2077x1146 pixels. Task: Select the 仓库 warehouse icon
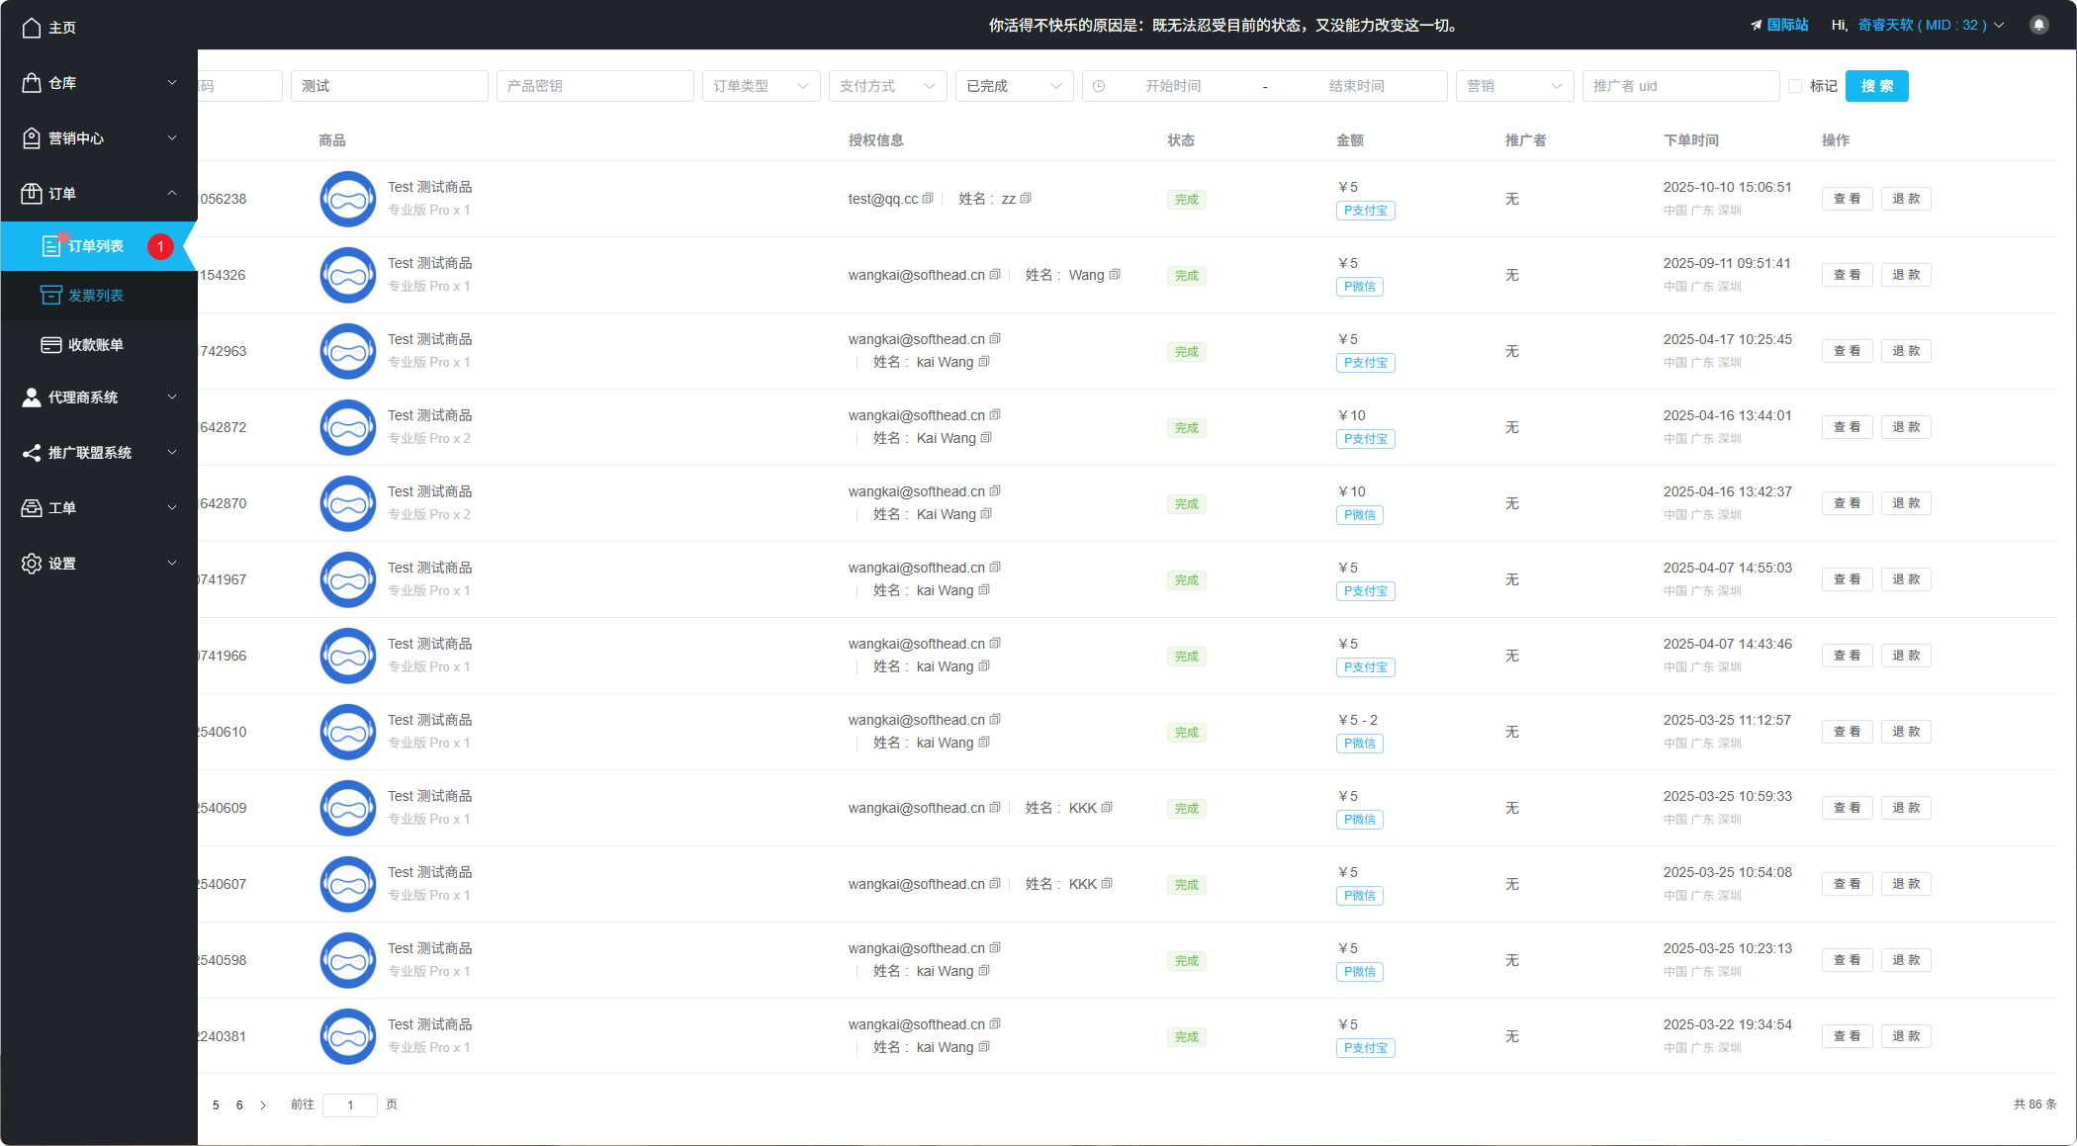pos(31,83)
